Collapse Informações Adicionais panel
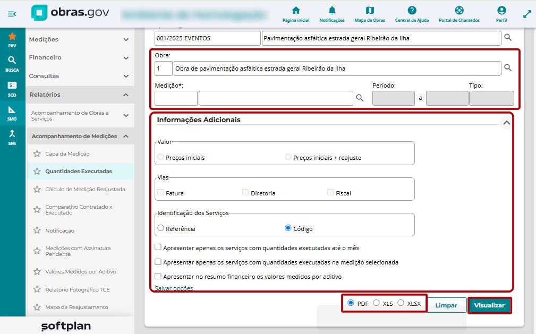The height and width of the screenshot is (334, 536). click(507, 122)
